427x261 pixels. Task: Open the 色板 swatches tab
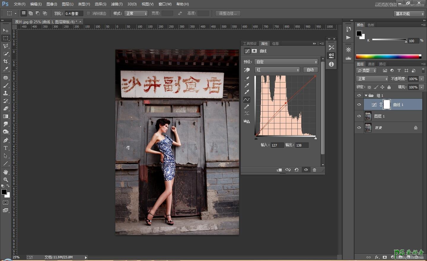(371, 25)
